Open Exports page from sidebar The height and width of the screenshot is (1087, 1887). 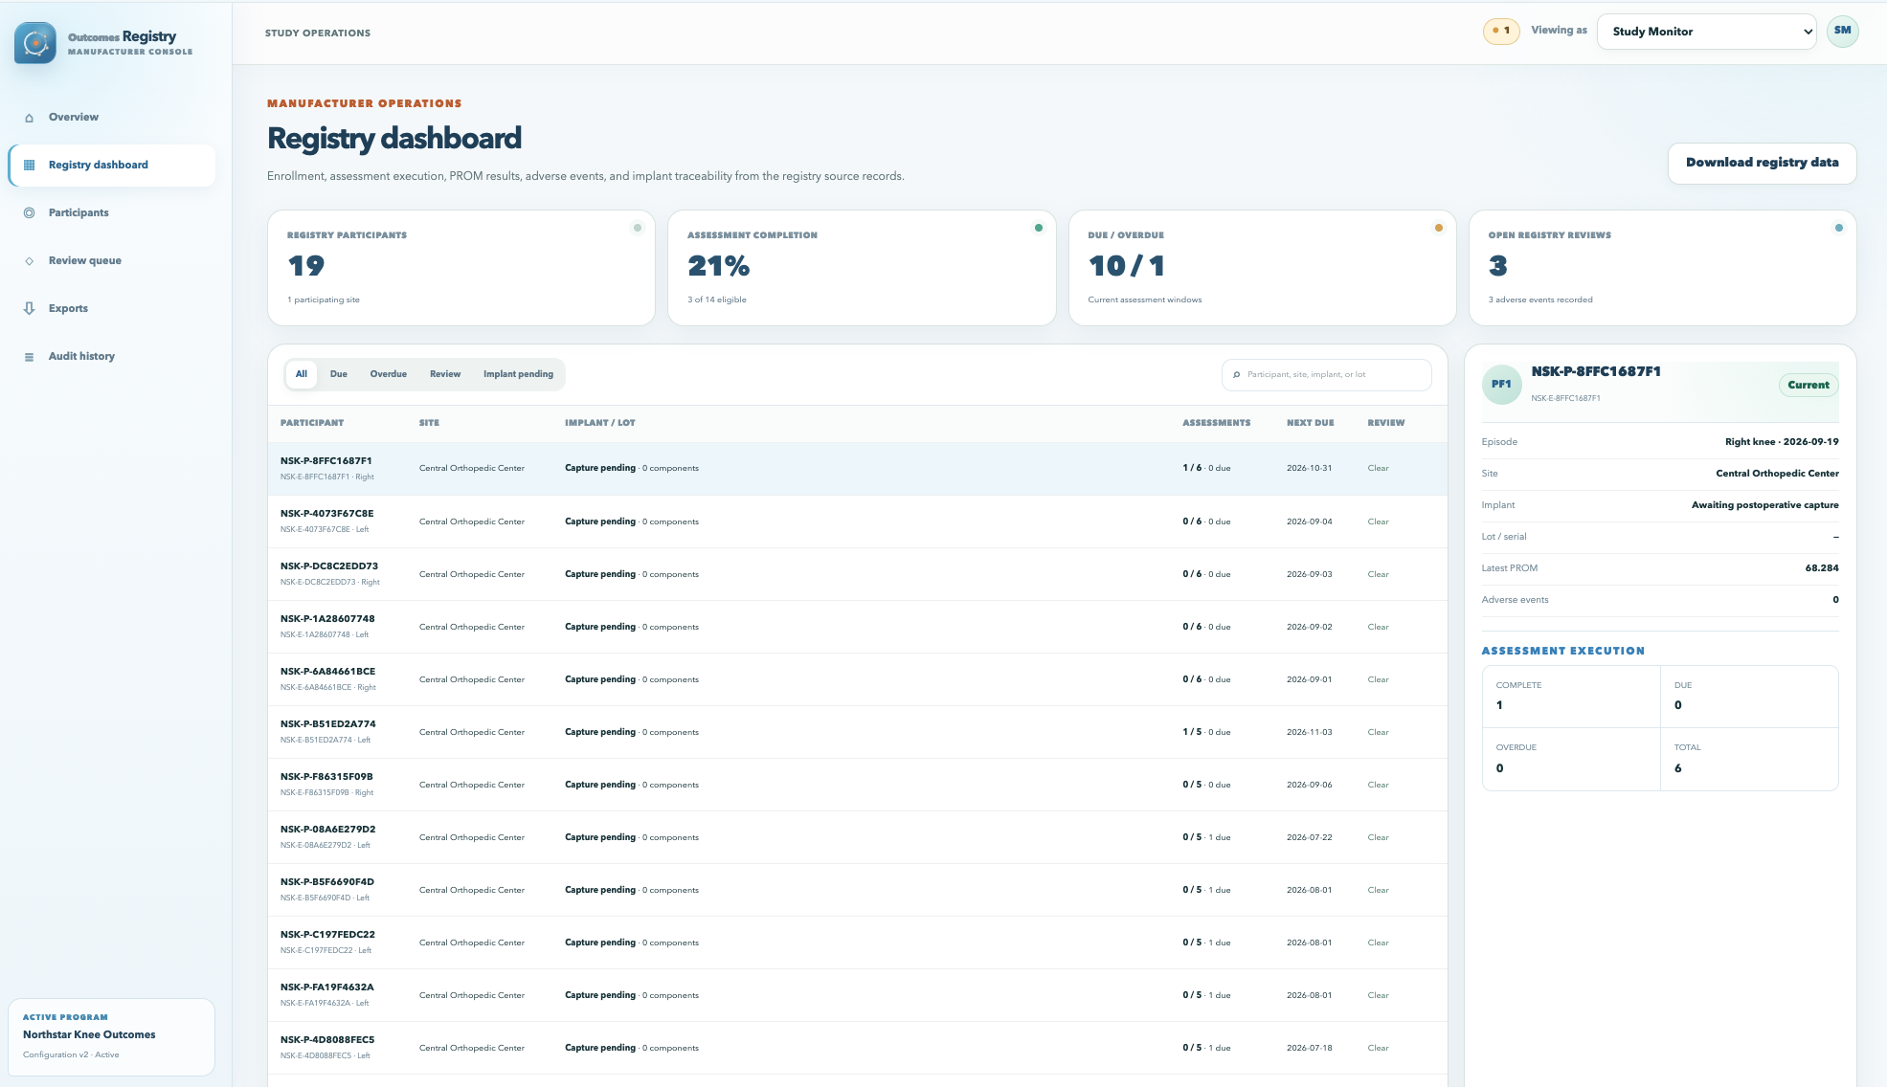click(x=112, y=309)
